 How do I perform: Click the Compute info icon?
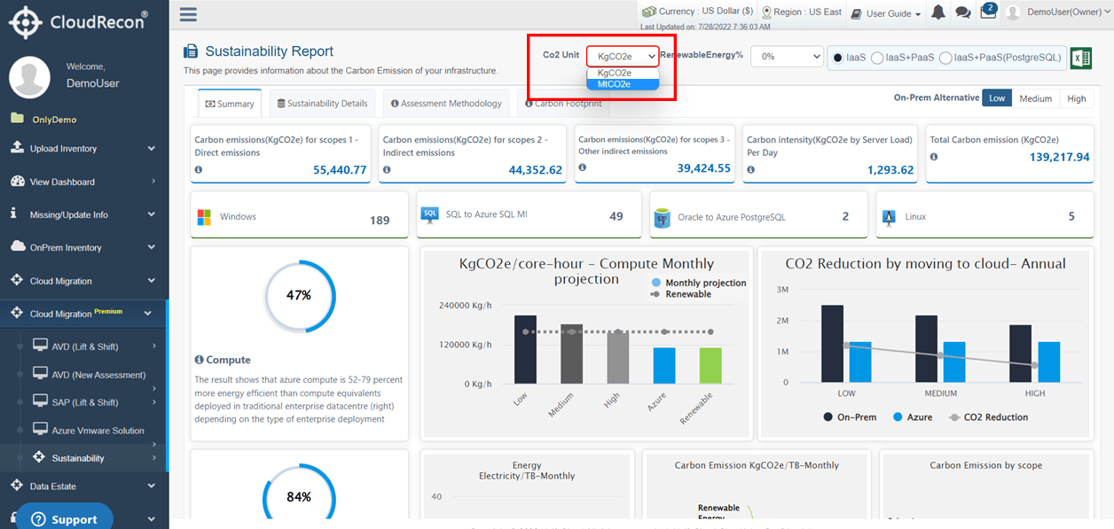tap(200, 360)
